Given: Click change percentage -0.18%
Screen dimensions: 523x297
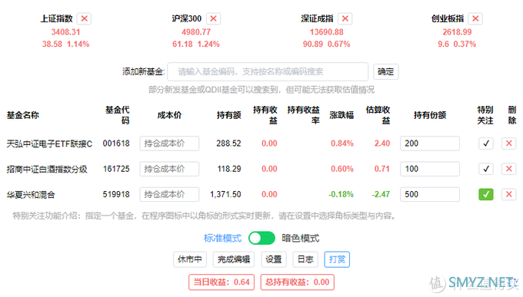Looking at the screenshot, I should pos(341,194).
